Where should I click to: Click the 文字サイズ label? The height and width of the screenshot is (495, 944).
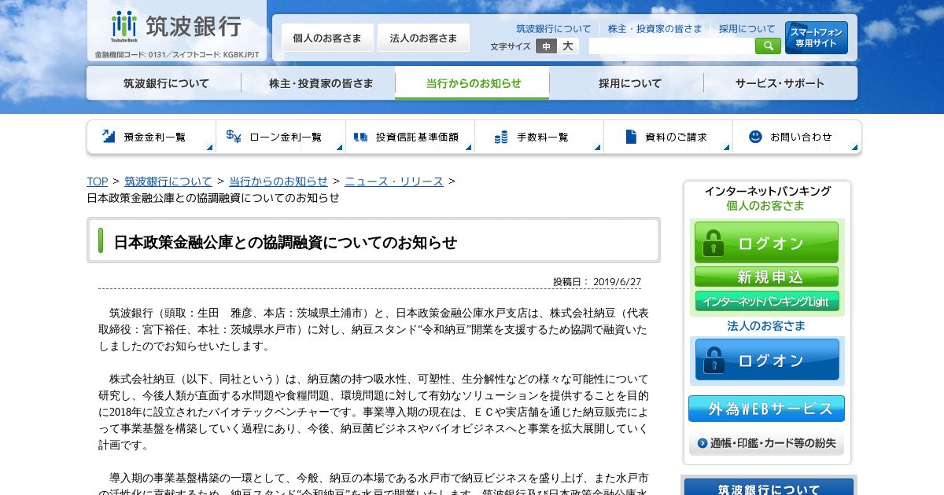[x=511, y=46]
